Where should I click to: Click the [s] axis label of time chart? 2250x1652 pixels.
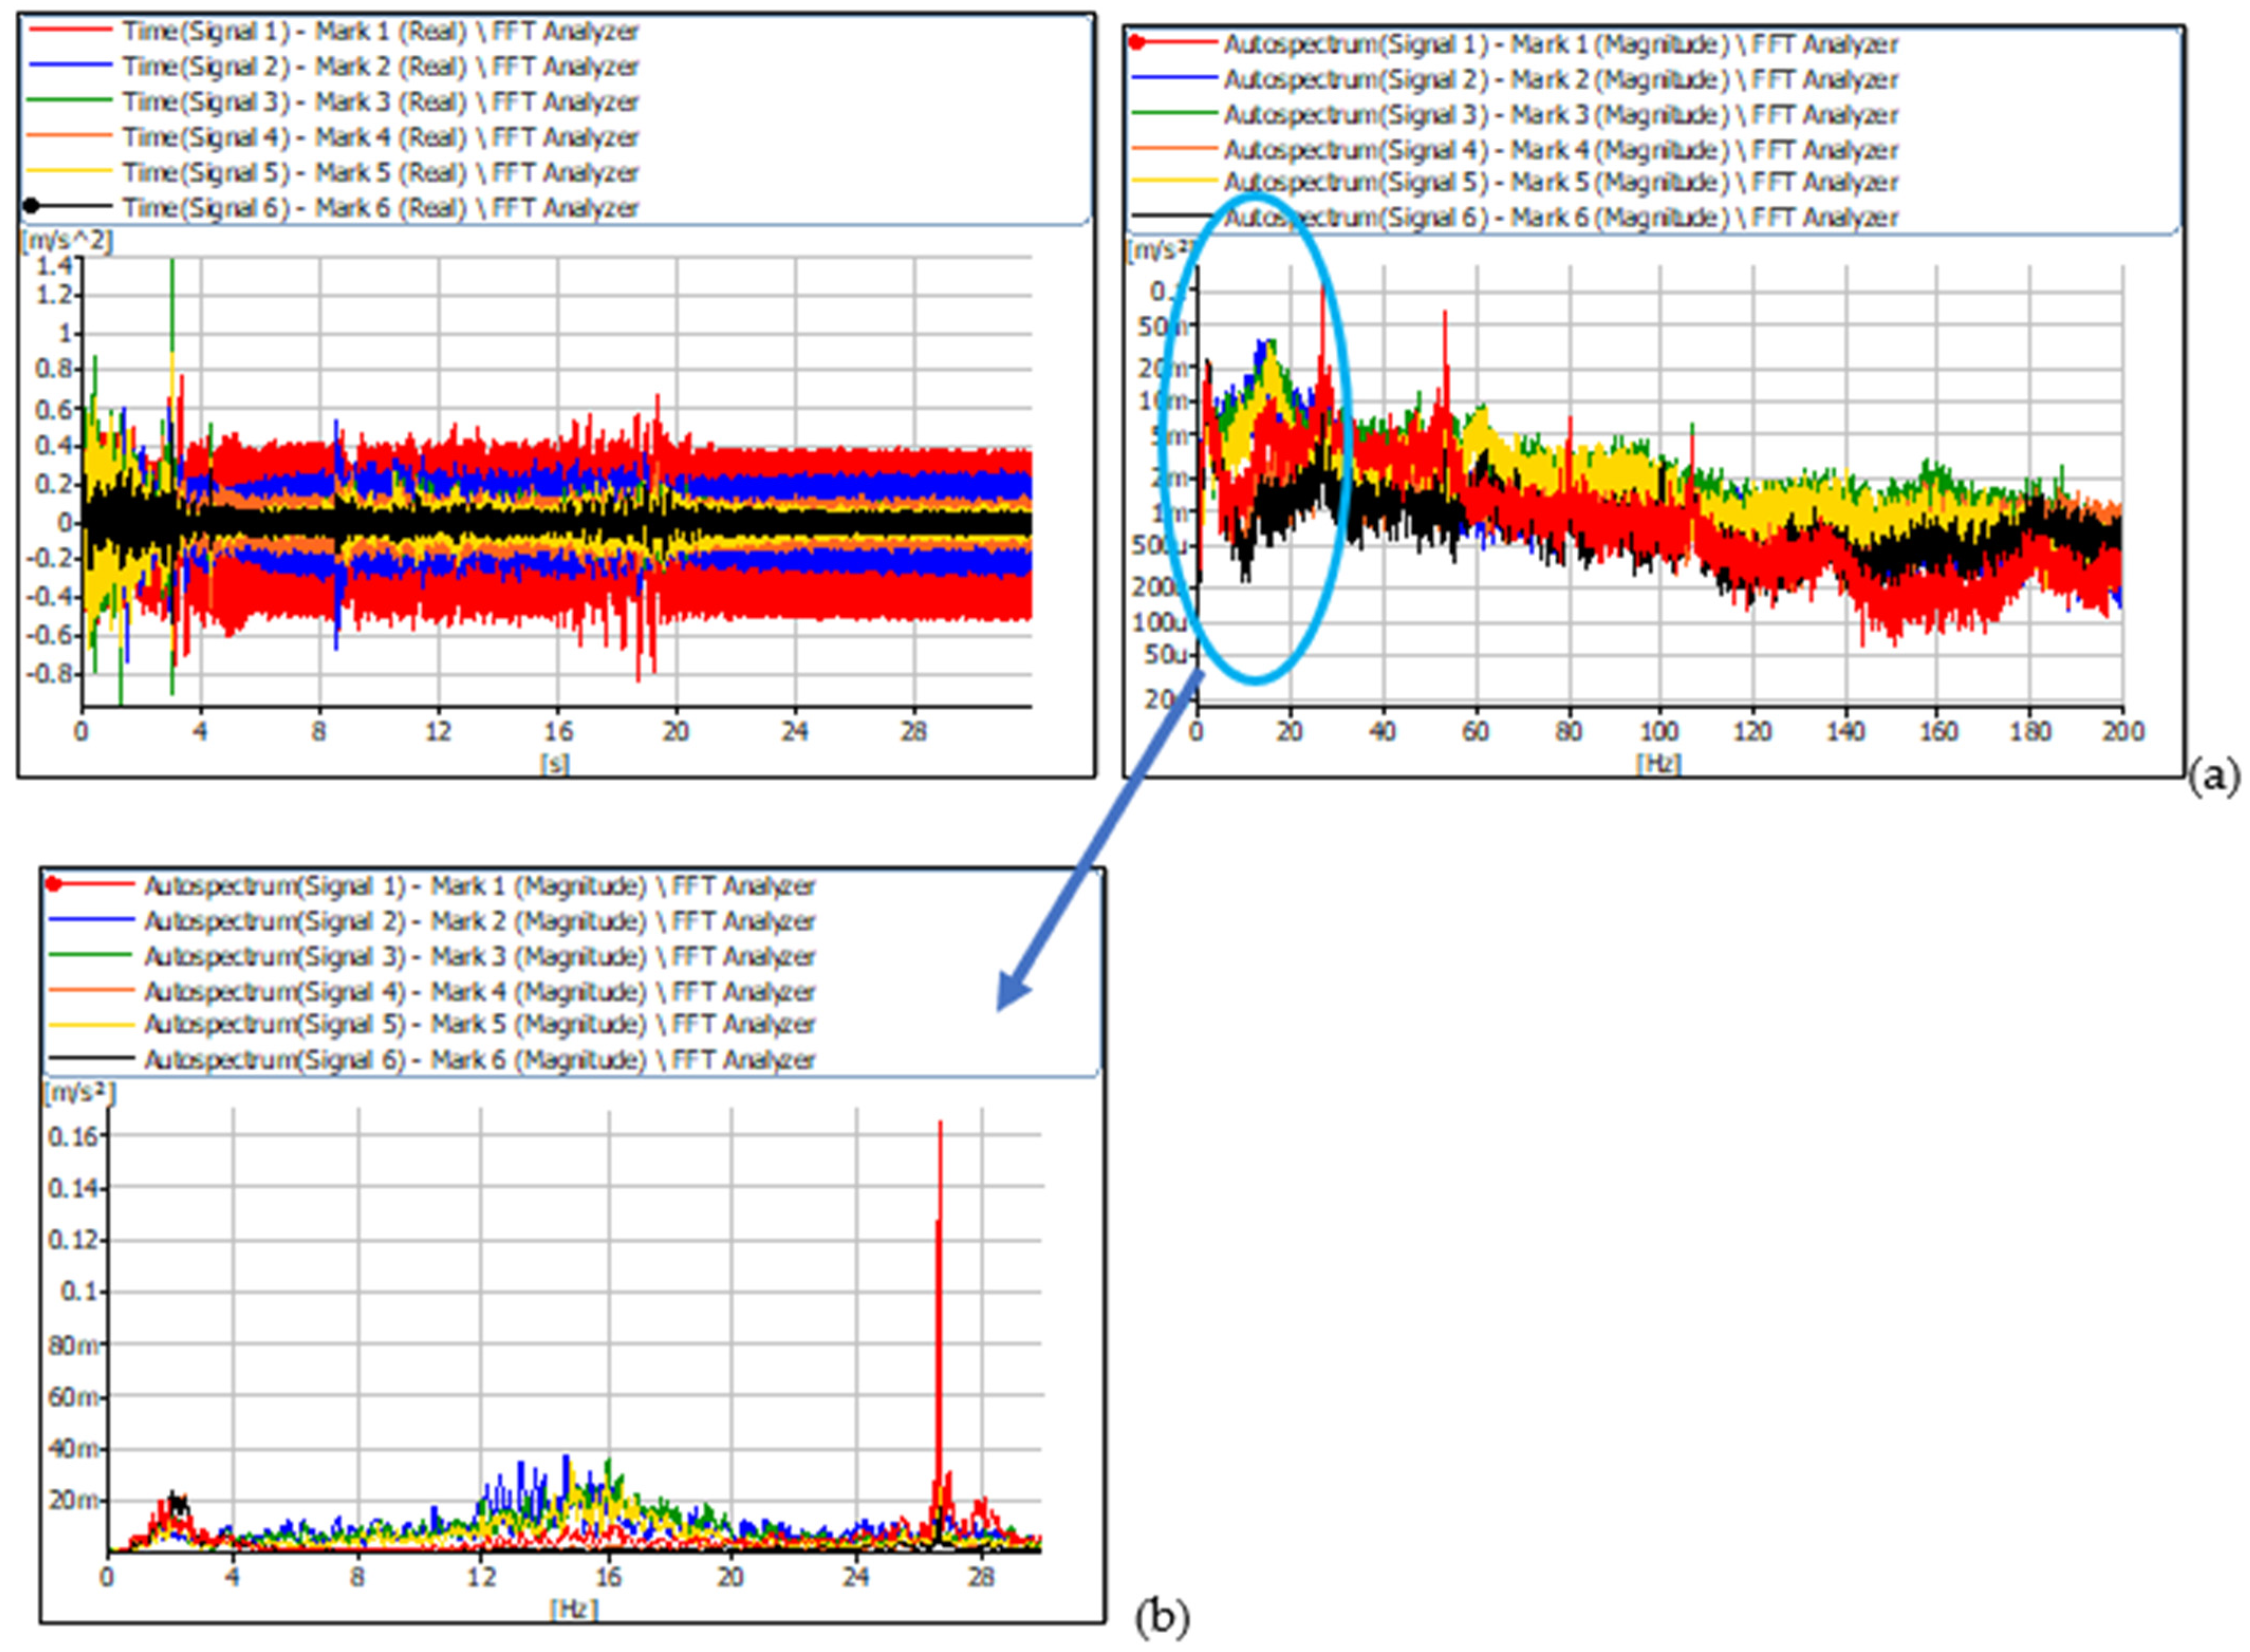click(x=554, y=763)
